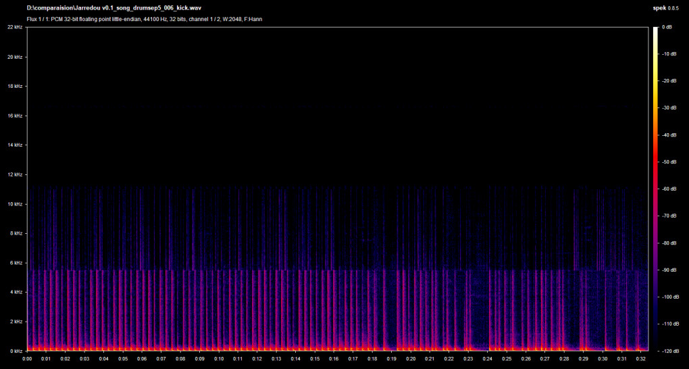Click the 0:19 time axis label

tap(391, 359)
